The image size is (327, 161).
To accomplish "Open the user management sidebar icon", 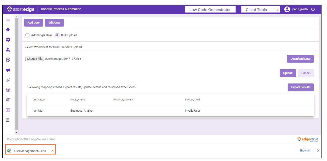I will point(8,50).
